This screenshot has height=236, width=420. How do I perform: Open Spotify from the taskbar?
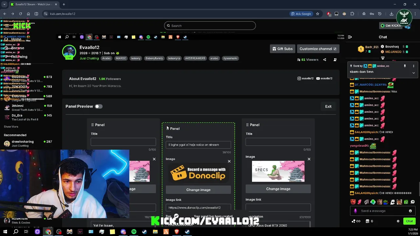point(134,232)
